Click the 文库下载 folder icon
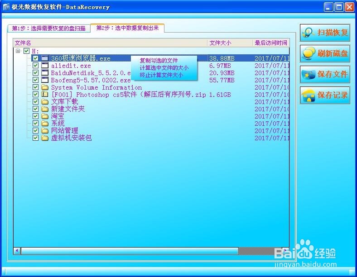The width and height of the screenshot is (357, 277). [x=45, y=102]
